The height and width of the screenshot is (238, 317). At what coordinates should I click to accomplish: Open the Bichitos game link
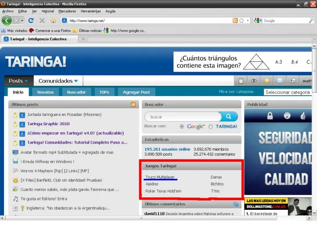(217, 184)
